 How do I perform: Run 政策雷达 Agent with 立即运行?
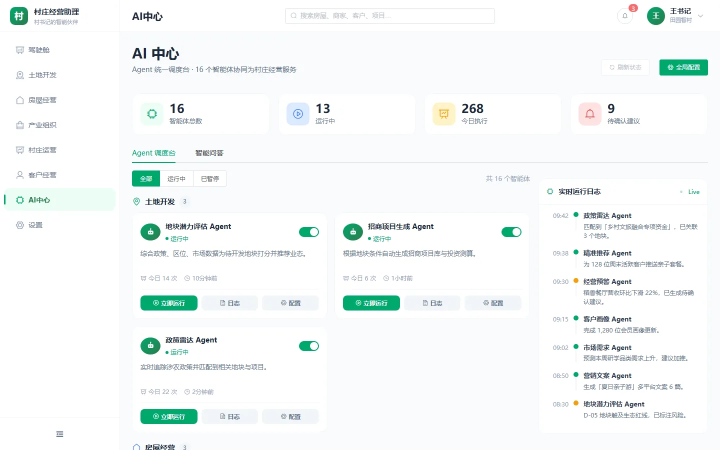point(169,416)
